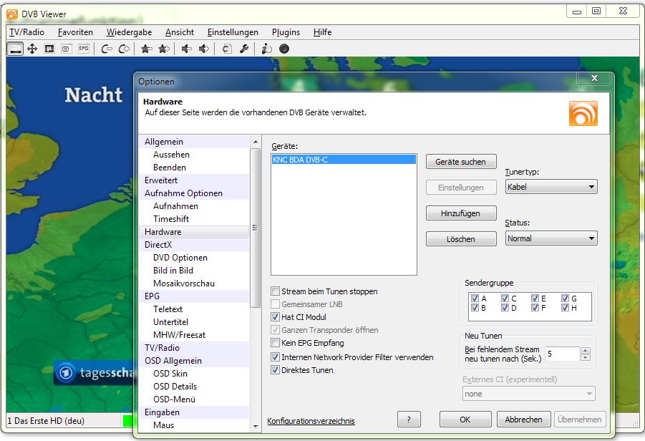The width and height of the screenshot is (645, 441).
Task: Toggle Sendergruppe G checkbox
Action: coord(566,298)
